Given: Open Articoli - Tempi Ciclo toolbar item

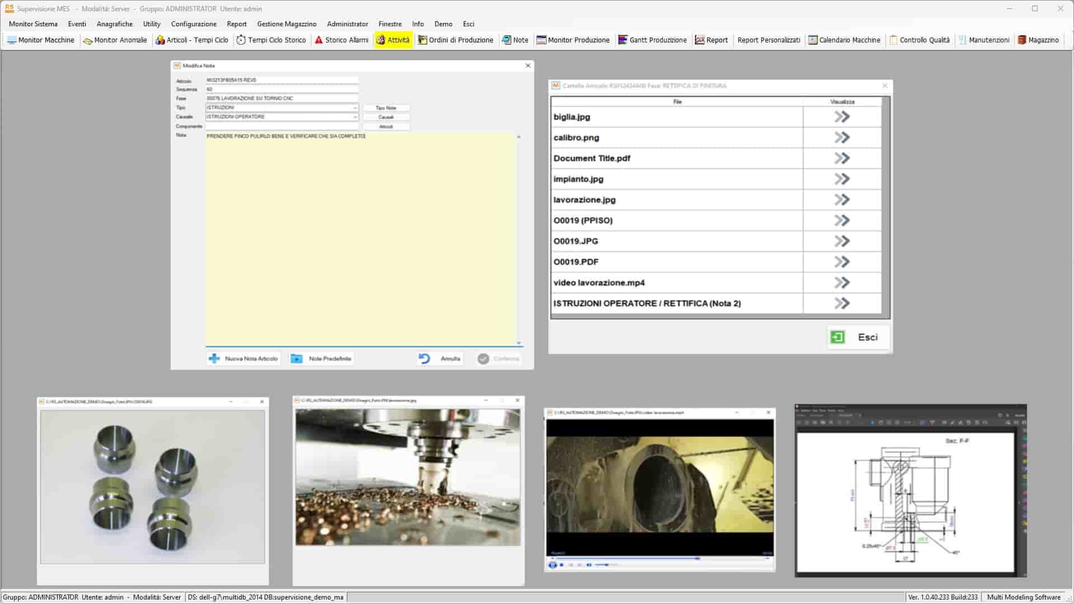Looking at the screenshot, I should click(x=192, y=40).
